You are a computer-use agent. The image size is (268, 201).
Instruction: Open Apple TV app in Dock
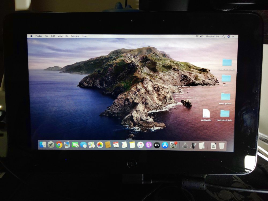click(157, 145)
